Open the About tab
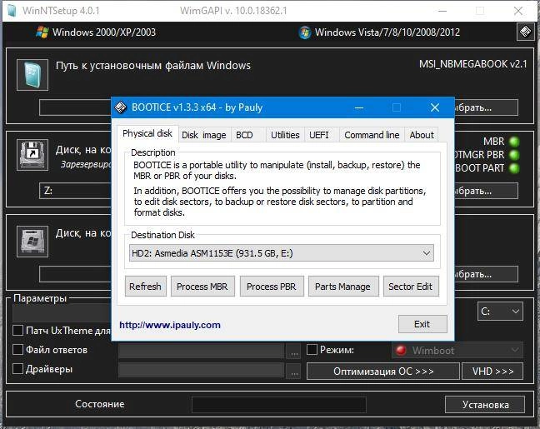Screen dimensions: 540x429 (422, 135)
